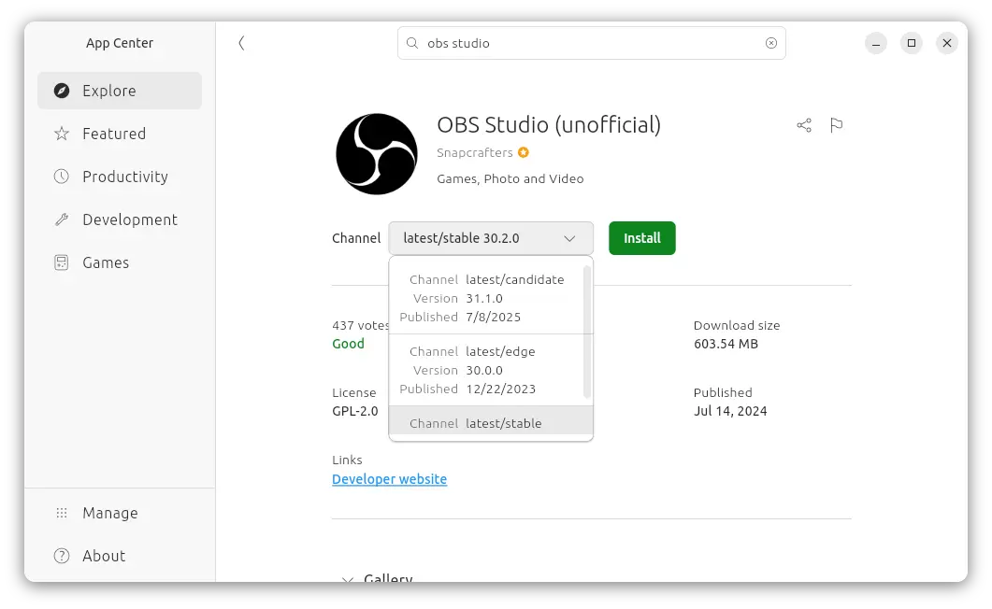Click the About question mark icon

(62, 556)
